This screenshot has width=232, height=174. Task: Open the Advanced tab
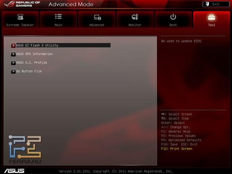(x=97, y=19)
